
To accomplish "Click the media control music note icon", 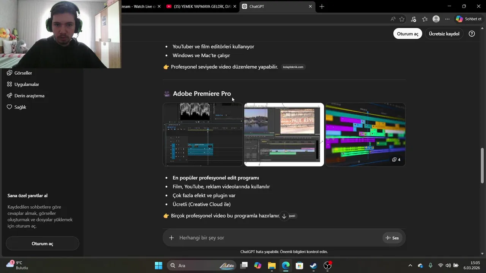I will [x=413, y=19].
